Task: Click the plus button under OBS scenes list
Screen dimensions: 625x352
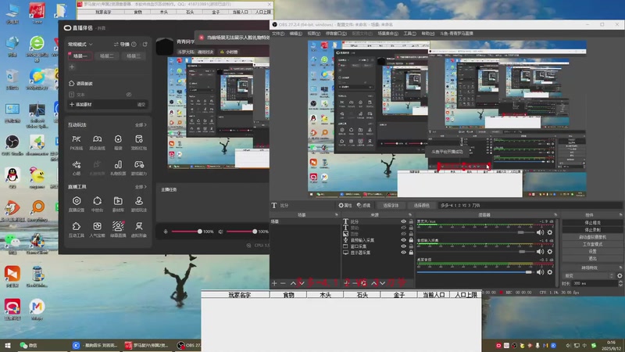Action: pyautogui.click(x=274, y=283)
